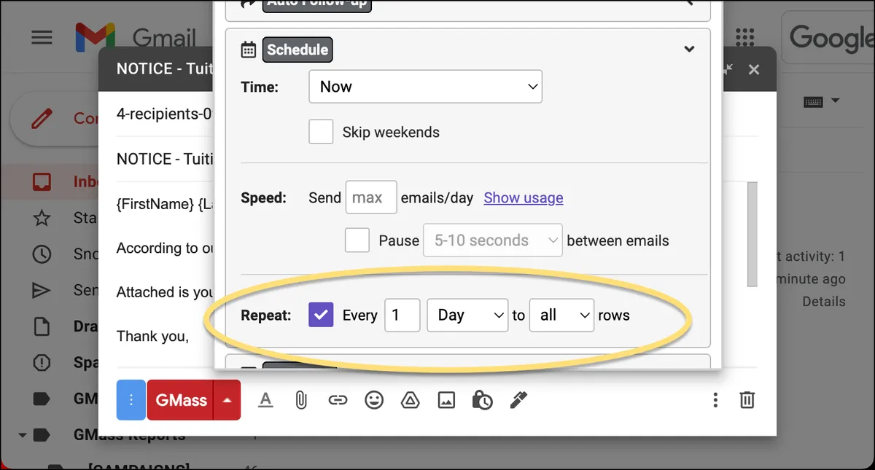Open the Day repeat unit dropdown

467,315
